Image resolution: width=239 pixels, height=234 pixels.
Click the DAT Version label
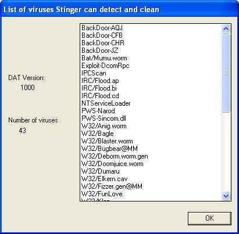click(26, 78)
